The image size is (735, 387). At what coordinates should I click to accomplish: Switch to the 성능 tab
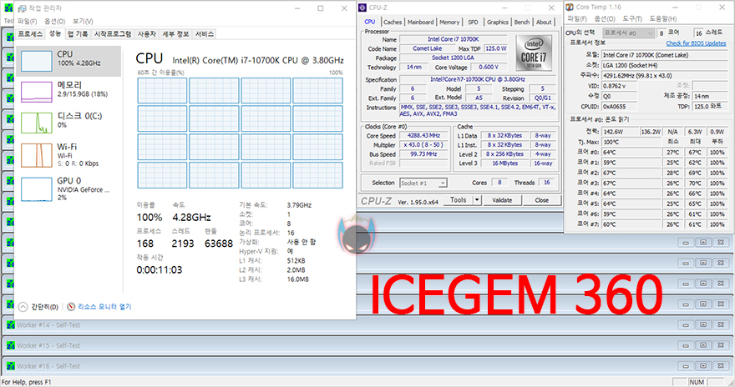coord(55,33)
